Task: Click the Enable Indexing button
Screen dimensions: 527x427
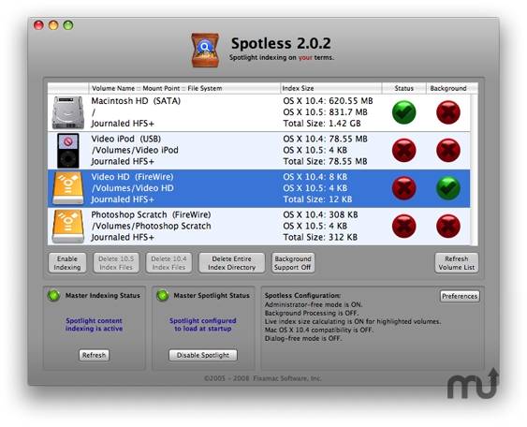Action: click(x=67, y=263)
